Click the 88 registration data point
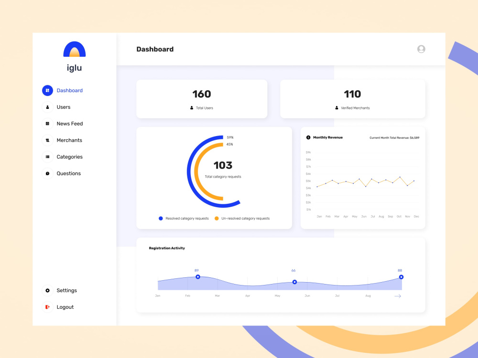This screenshot has width=478, height=358. (x=401, y=277)
